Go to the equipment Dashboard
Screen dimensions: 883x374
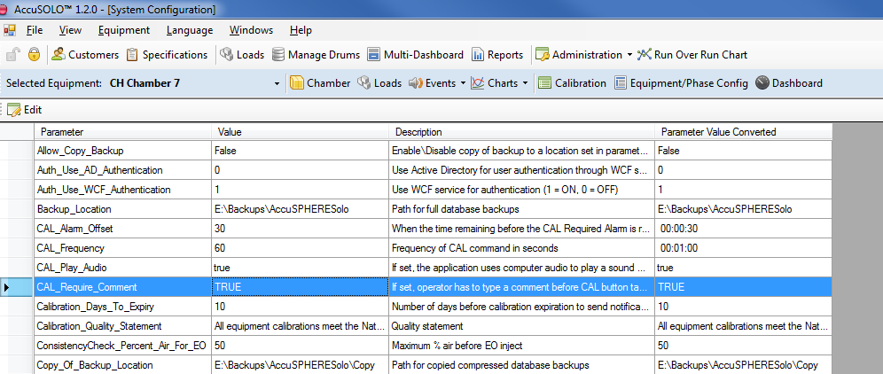click(789, 83)
